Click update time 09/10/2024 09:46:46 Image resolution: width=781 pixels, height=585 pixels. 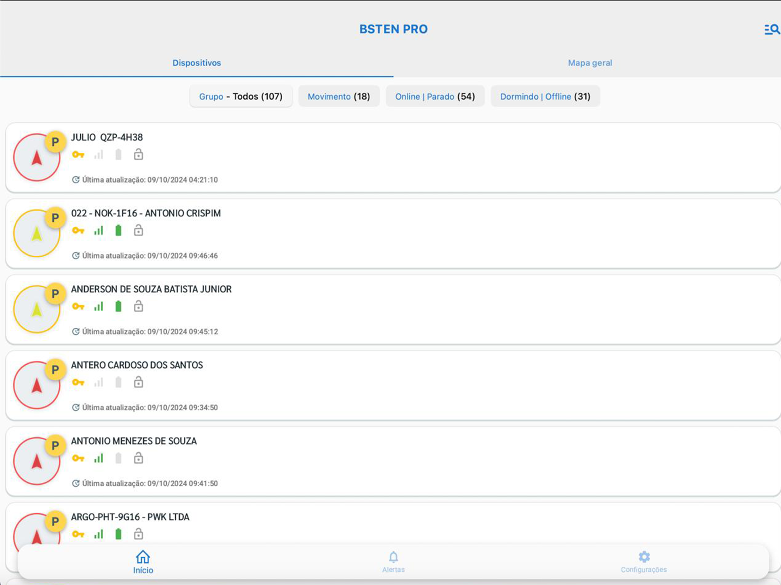coord(182,256)
